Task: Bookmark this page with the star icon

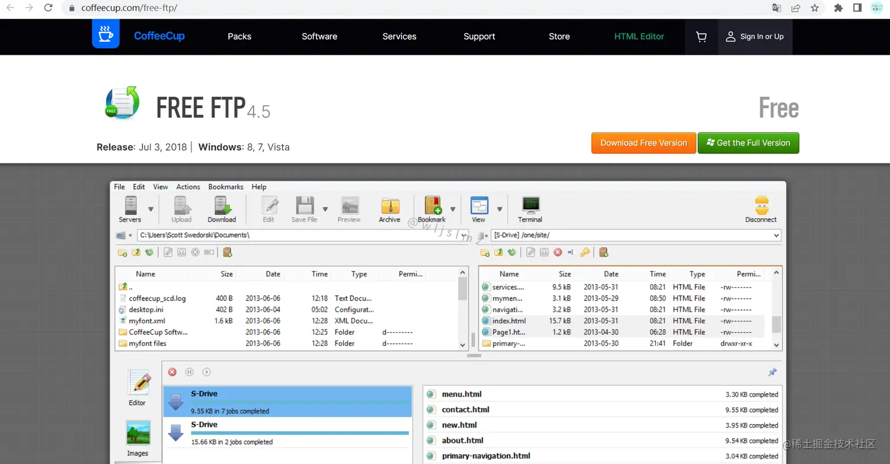Action: [x=815, y=8]
